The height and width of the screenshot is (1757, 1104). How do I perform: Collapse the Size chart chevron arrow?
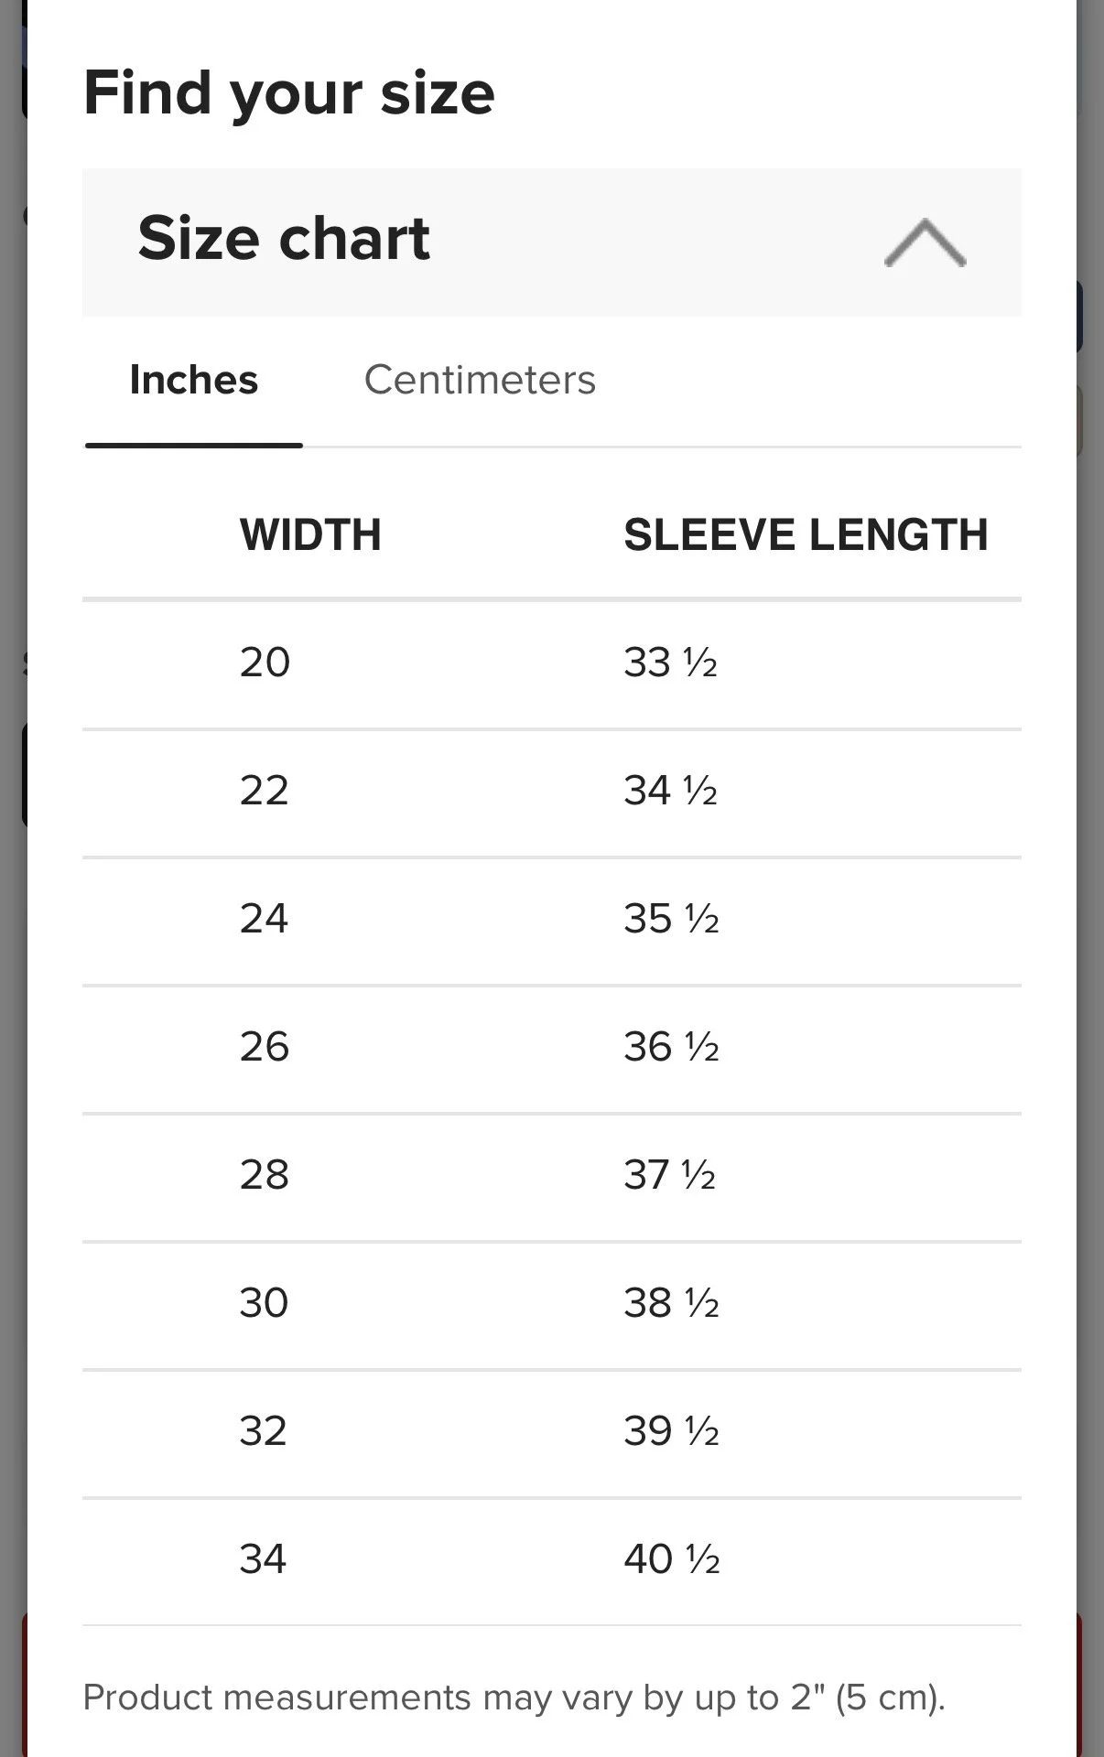click(x=925, y=243)
